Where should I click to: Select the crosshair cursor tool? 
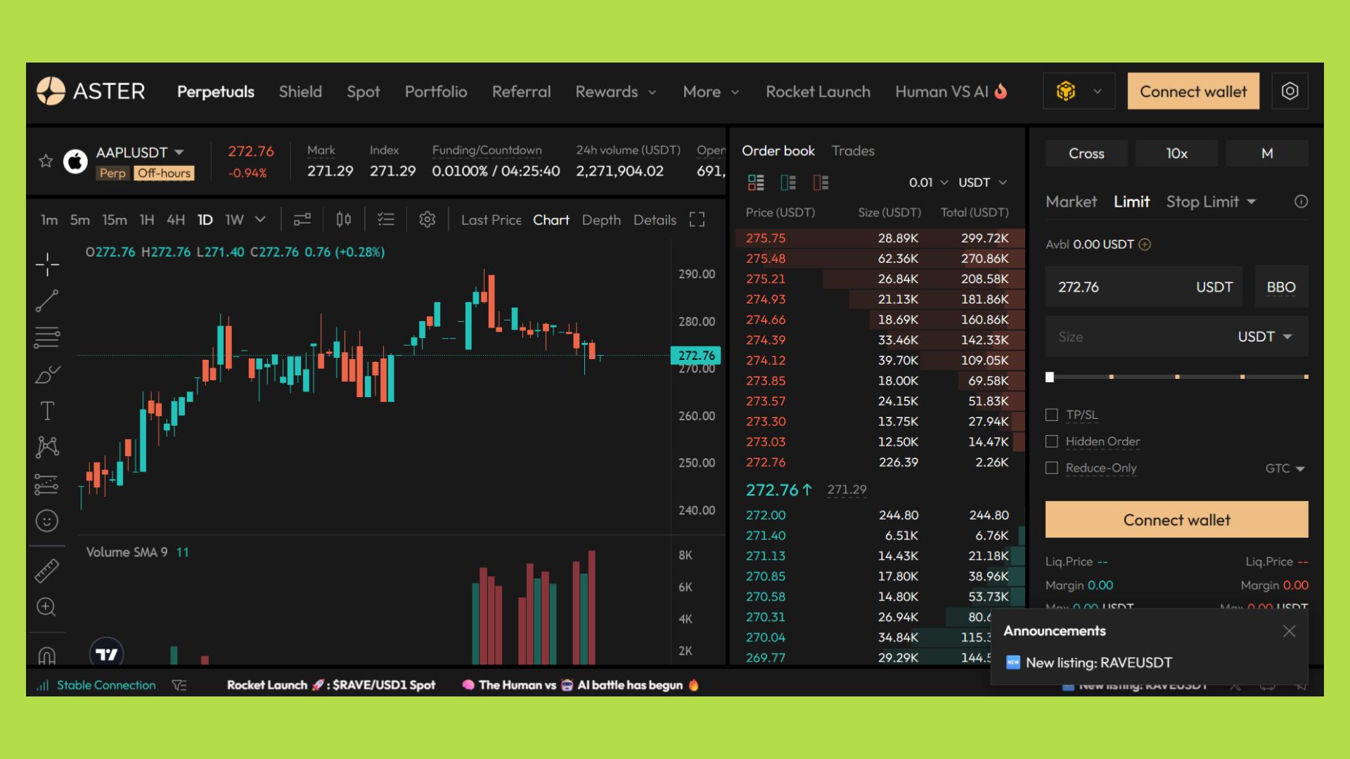pos(47,264)
